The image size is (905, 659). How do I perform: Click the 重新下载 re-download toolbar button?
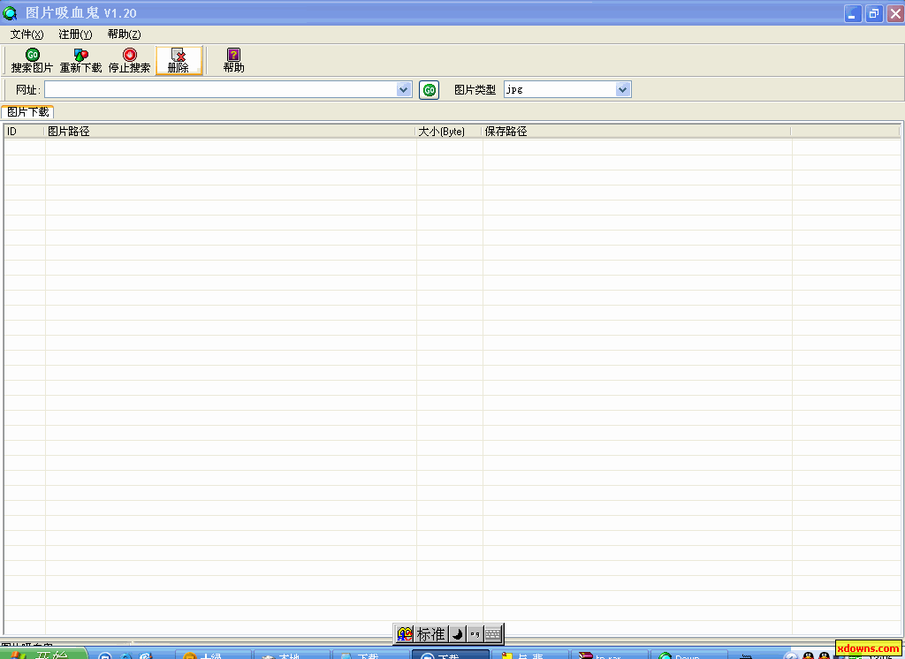coord(80,61)
